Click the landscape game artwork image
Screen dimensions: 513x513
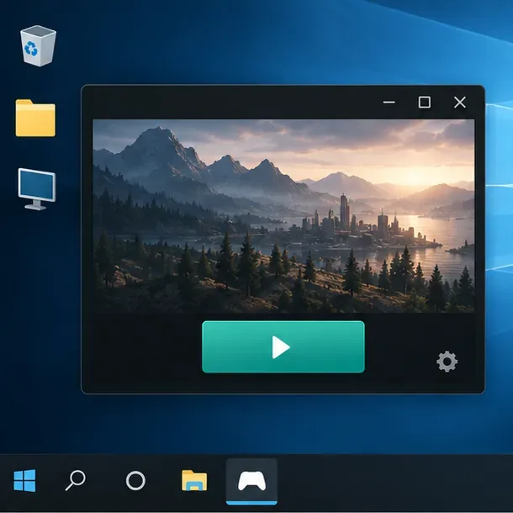[x=283, y=216]
